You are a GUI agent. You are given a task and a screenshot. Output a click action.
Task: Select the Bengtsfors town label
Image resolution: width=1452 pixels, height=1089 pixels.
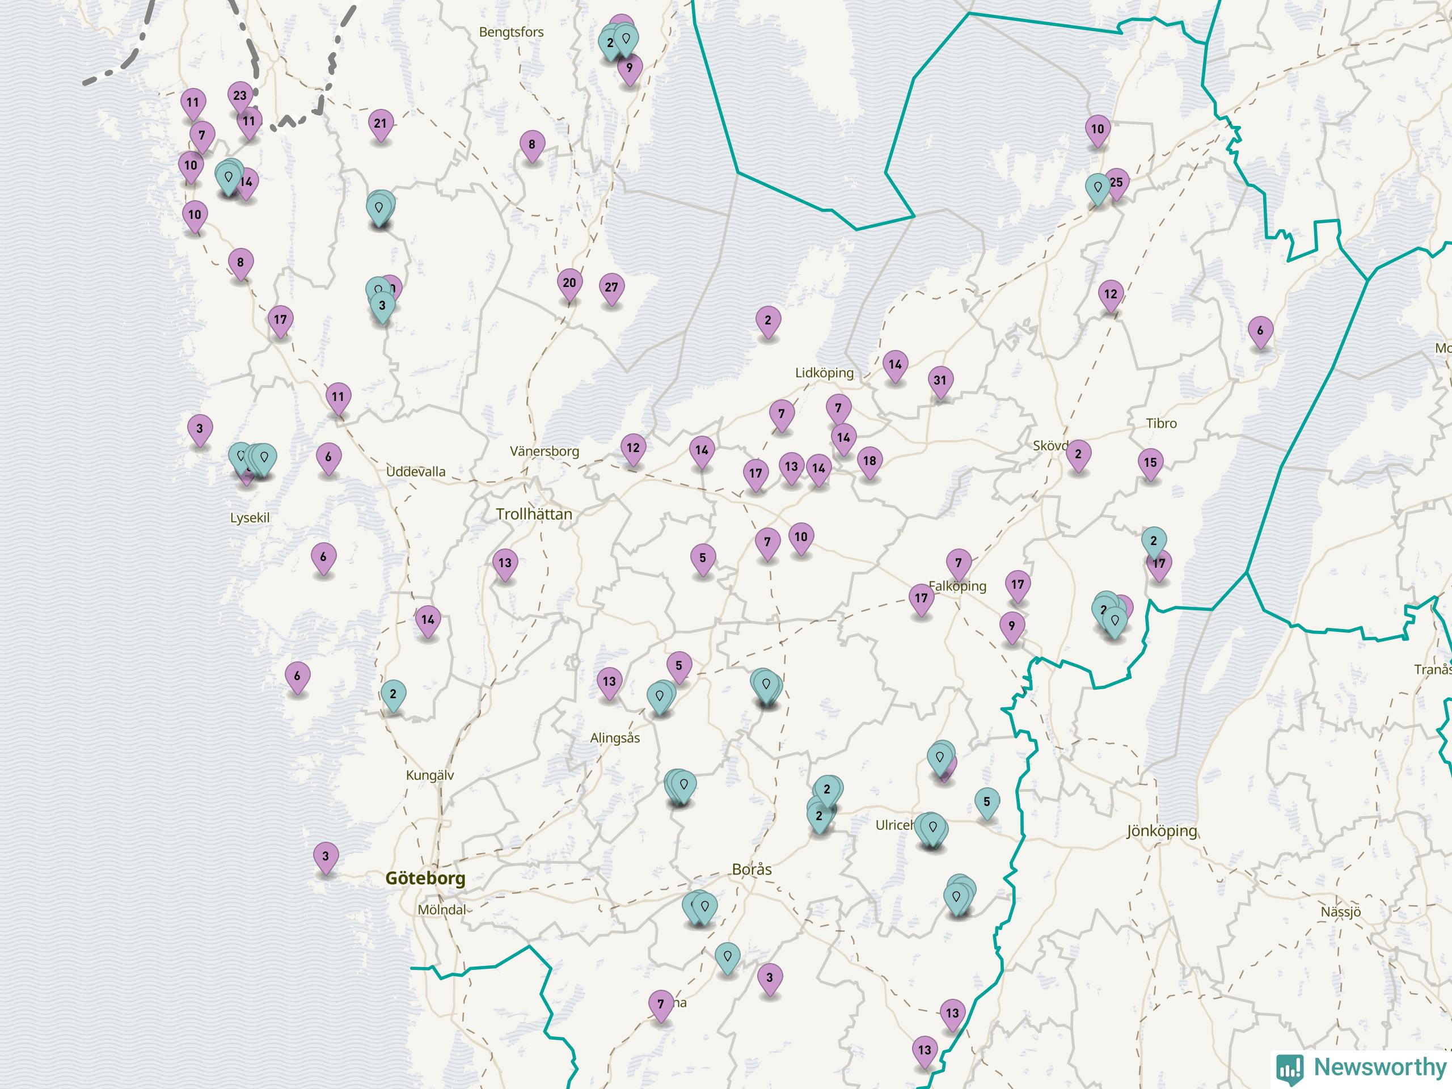pos(512,32)
